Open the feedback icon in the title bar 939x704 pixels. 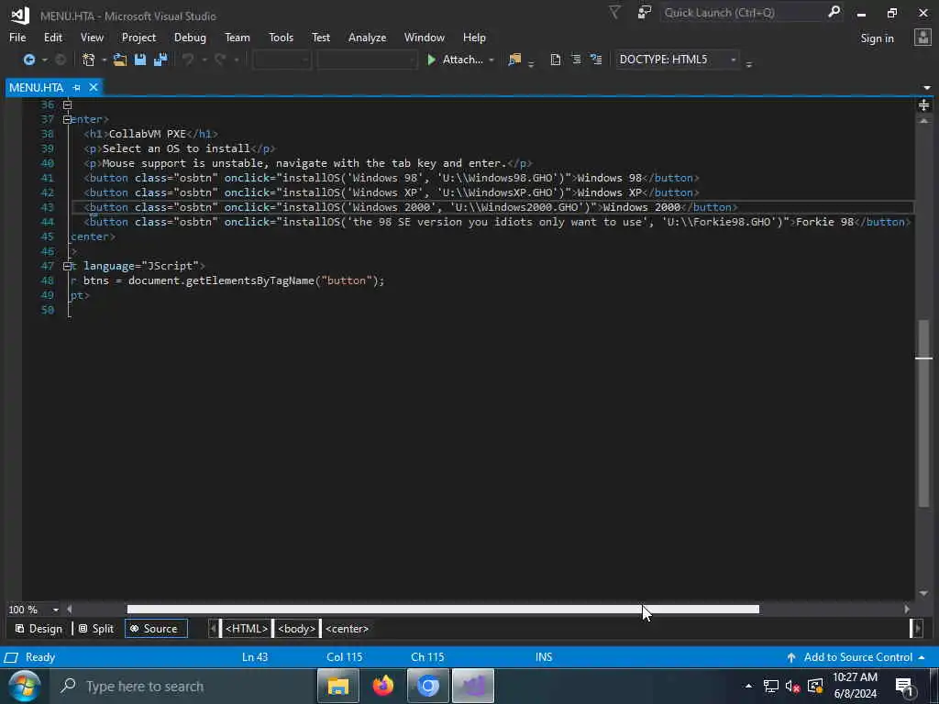(645, 13)
